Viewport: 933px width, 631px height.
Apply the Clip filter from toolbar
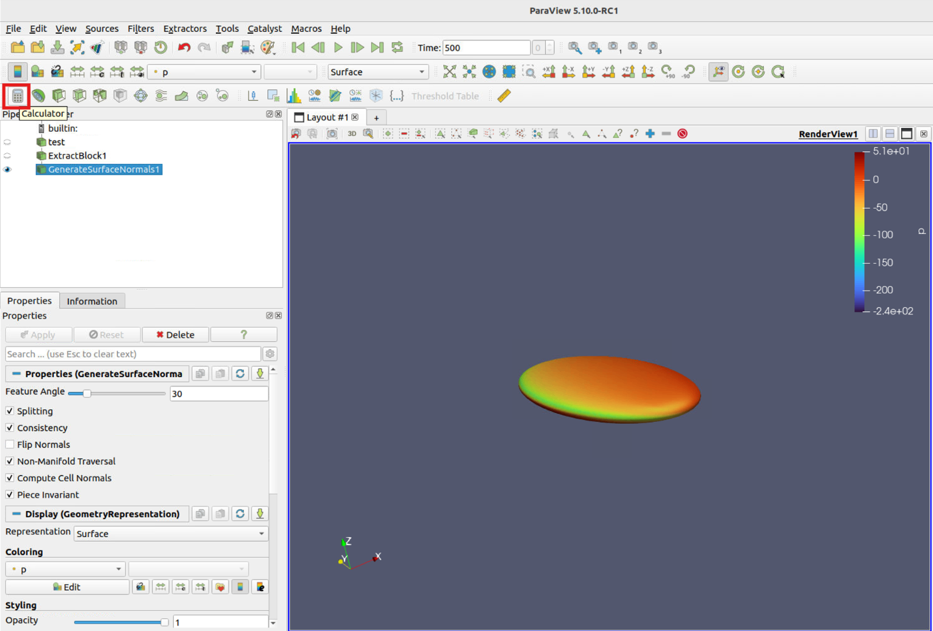pos(59,96)
